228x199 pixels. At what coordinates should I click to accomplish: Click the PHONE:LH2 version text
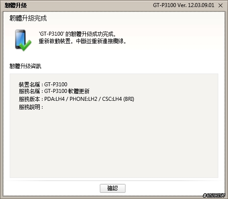(84, 99)
